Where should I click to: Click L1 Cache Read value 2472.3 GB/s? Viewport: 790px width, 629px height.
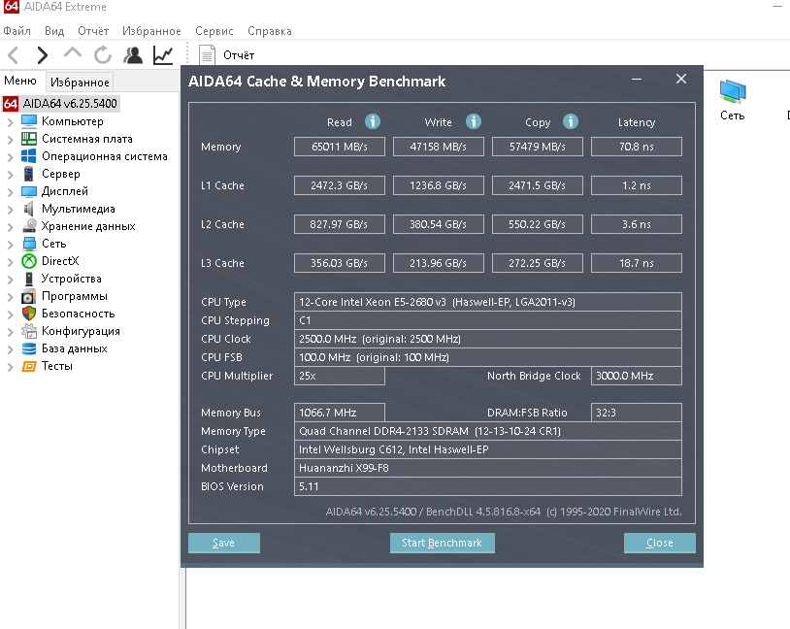pos(340,185)
